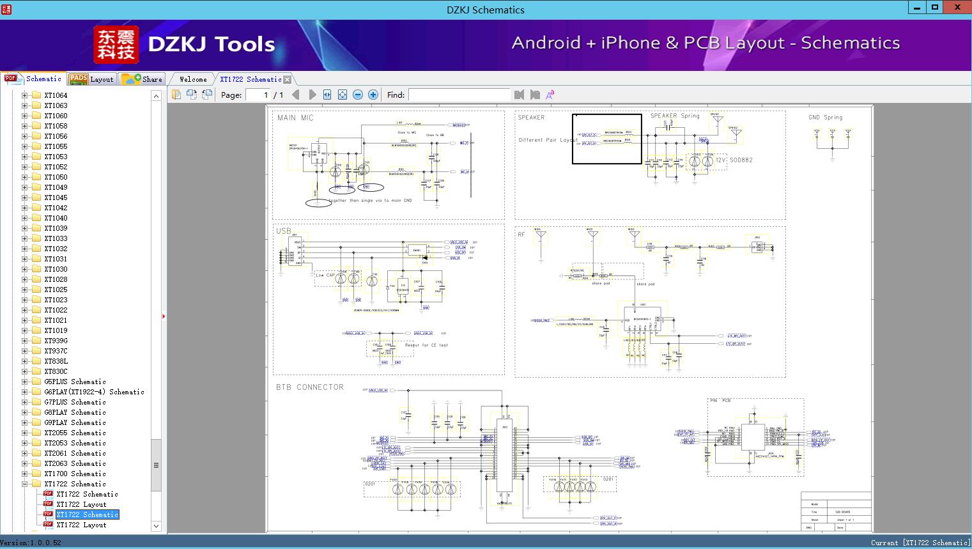Click the find previous icon

(519, 95)
